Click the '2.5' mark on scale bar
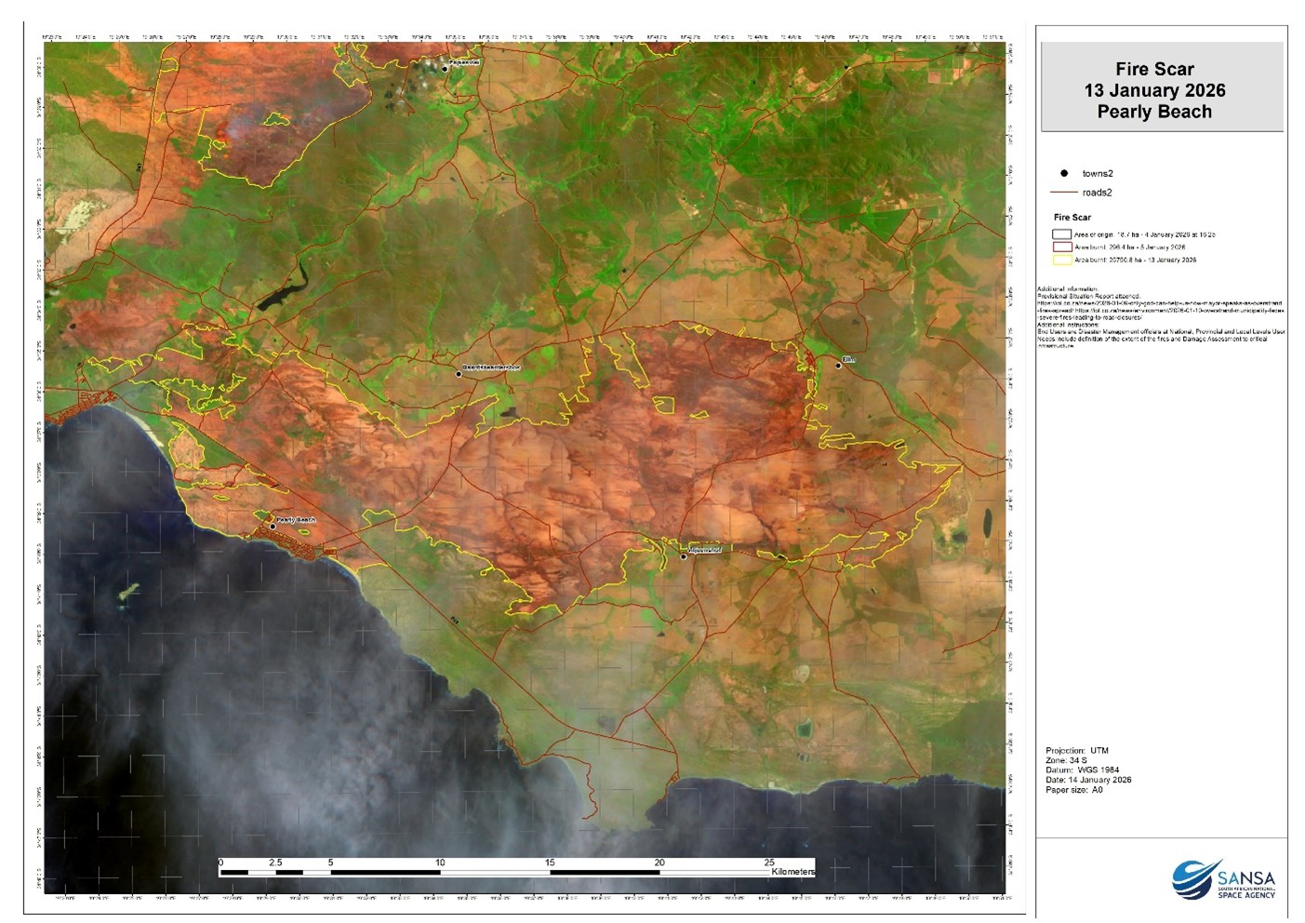This screenshot has height=923, width=1305. 275,863
